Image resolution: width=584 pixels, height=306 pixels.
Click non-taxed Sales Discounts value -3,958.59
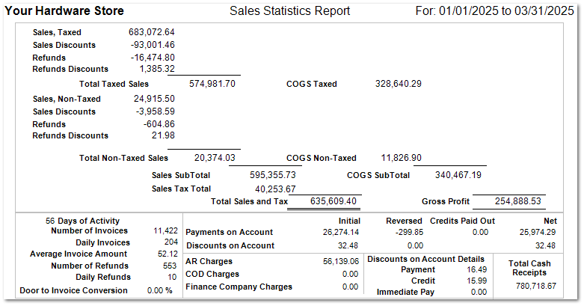pos(156,111)
